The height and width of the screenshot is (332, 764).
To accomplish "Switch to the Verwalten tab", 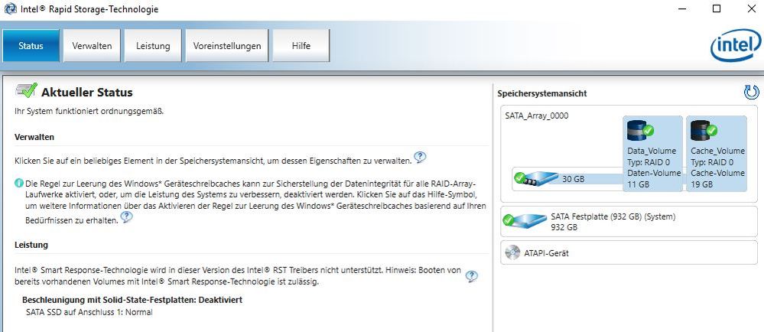I will 92,46.
